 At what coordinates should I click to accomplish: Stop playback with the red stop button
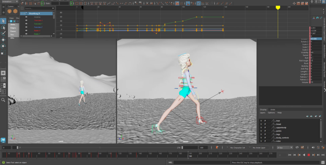[309, 155]
